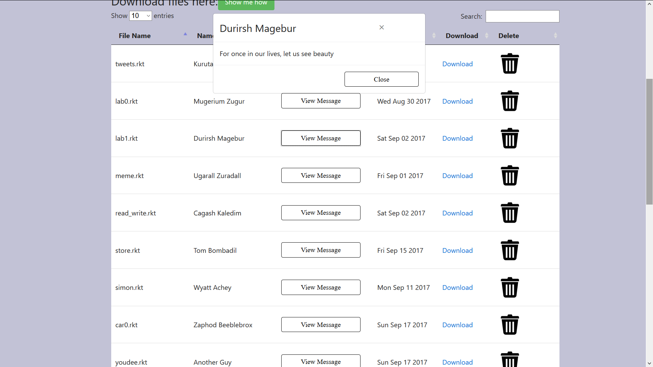Click trash icon for simon.rkt
653x367 pixels.
(509, 287)
